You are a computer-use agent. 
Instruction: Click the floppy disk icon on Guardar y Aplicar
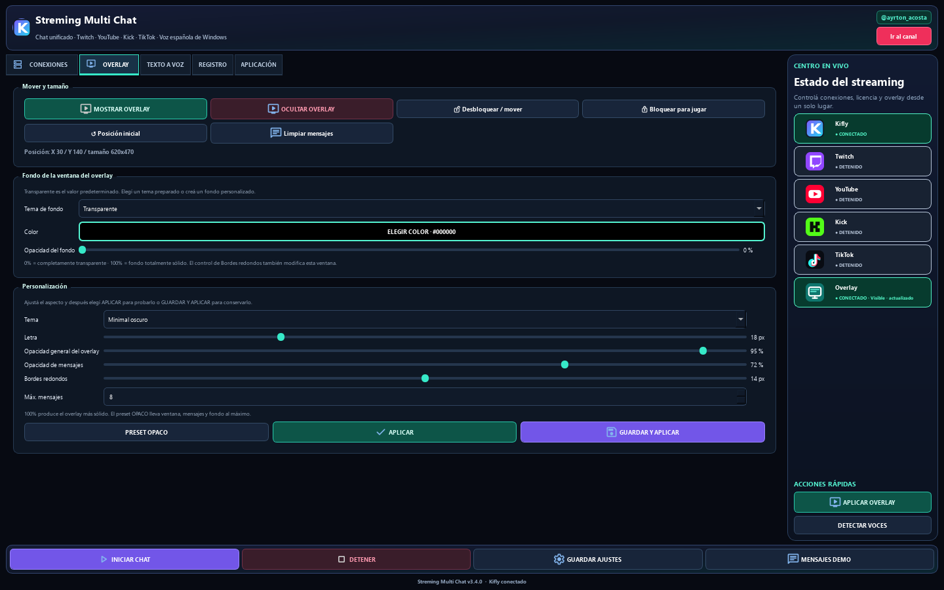[611, 432]
